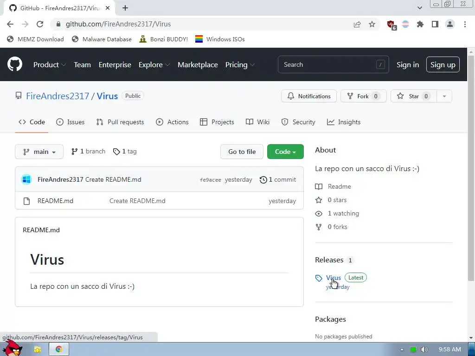Open the Extensions puzzle piece icon
The height and width of the screenshot is (356, 475).
tap(420, 24)
